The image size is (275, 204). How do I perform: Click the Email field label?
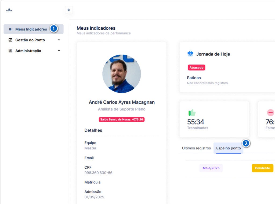(x=89, y=158)
